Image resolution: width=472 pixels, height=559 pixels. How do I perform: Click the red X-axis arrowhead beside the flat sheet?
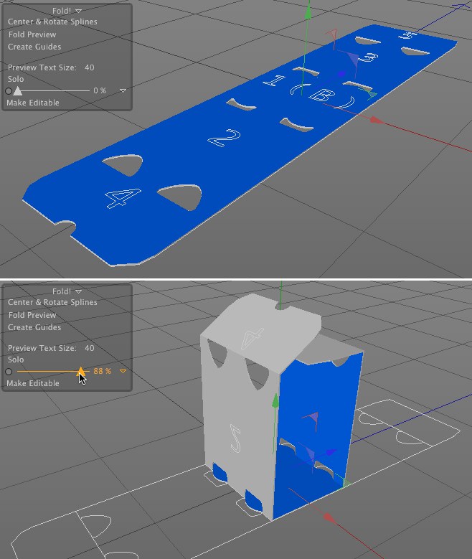click(375, 120)
